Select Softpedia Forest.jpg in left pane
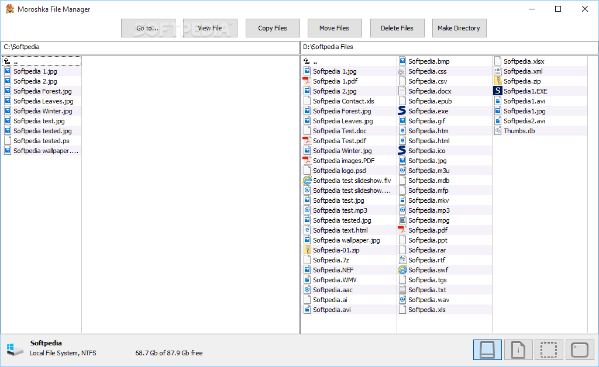 [42, 91]
